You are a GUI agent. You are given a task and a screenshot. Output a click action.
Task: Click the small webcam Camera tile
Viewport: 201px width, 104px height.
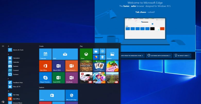(x=102, y=57)
